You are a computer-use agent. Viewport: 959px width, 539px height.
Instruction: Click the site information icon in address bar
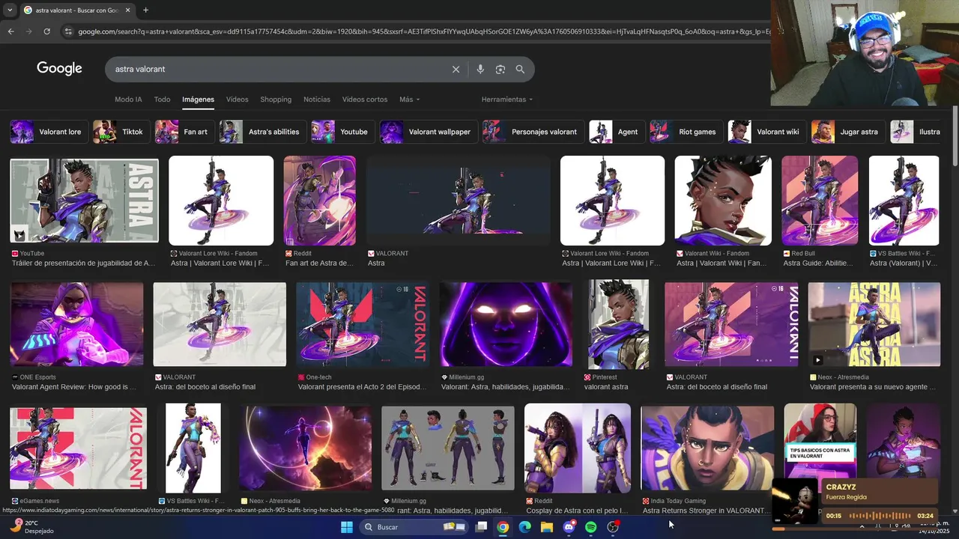68,31
